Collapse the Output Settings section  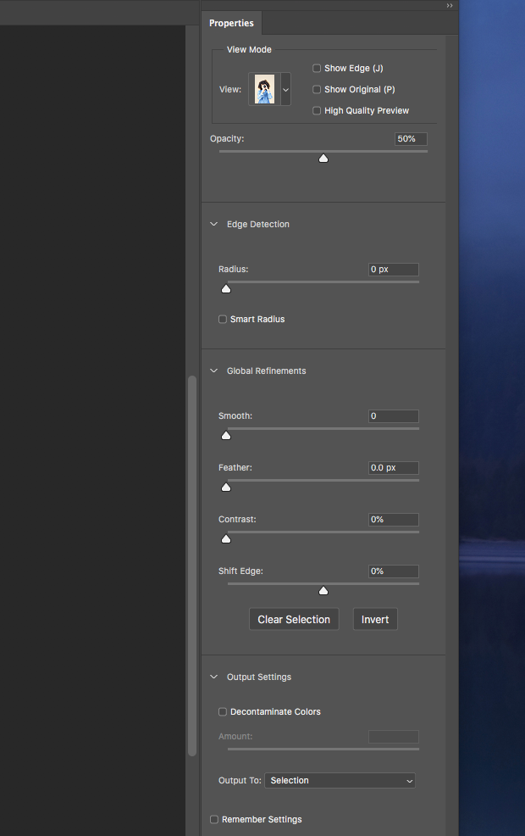coord(214,677)
